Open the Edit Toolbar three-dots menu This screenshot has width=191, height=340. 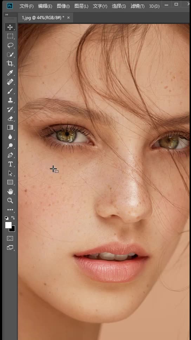click(x=10, y=210)
